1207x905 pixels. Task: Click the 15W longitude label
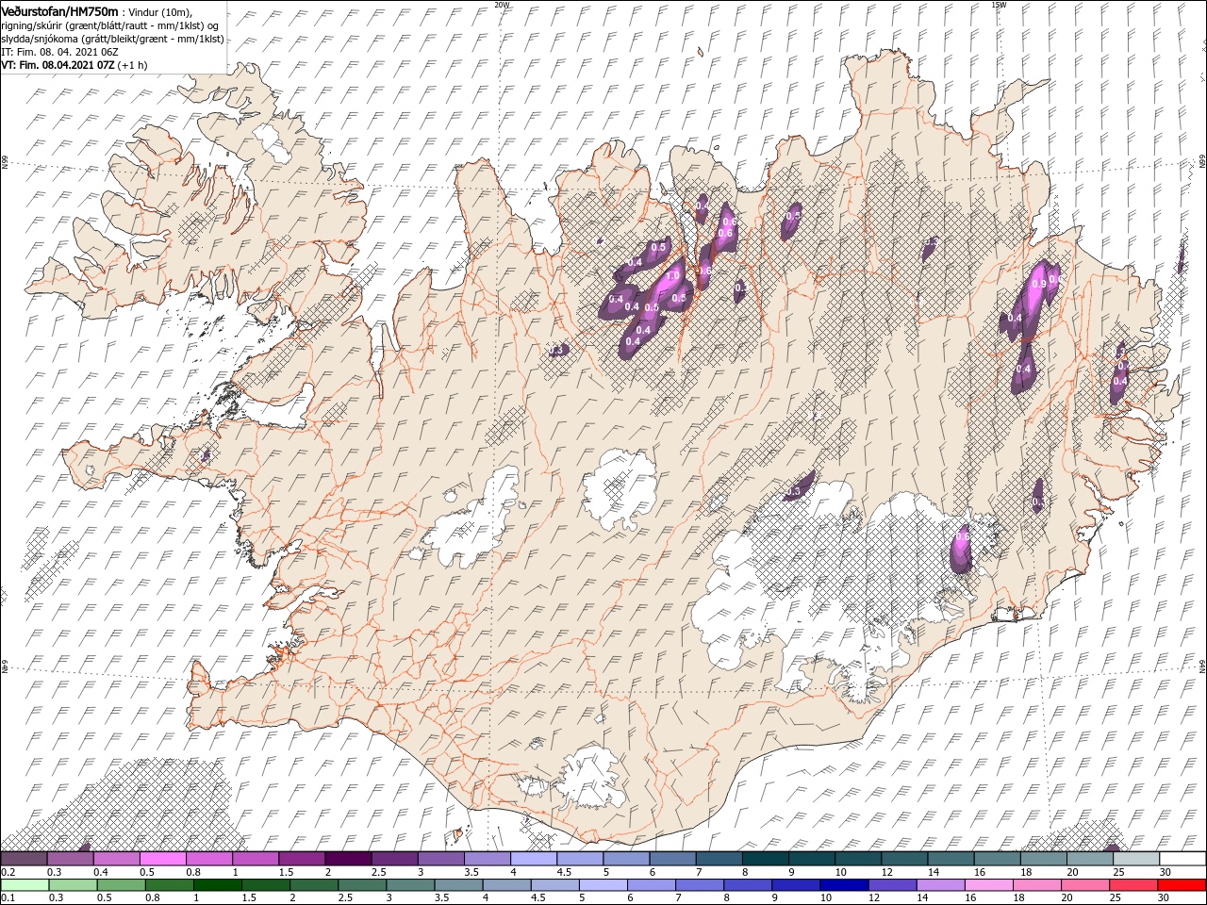click(x=999, y=4)
